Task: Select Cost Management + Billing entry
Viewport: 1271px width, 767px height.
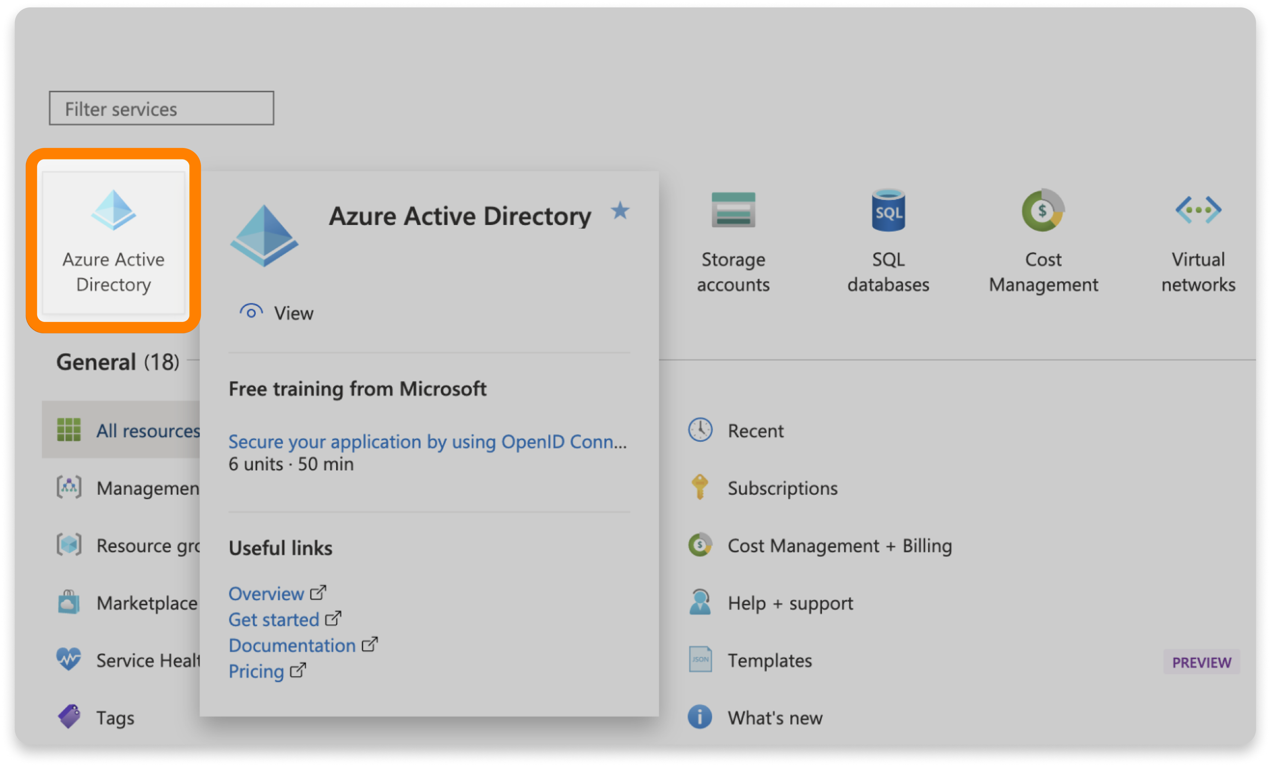Action: pos(840,546)
